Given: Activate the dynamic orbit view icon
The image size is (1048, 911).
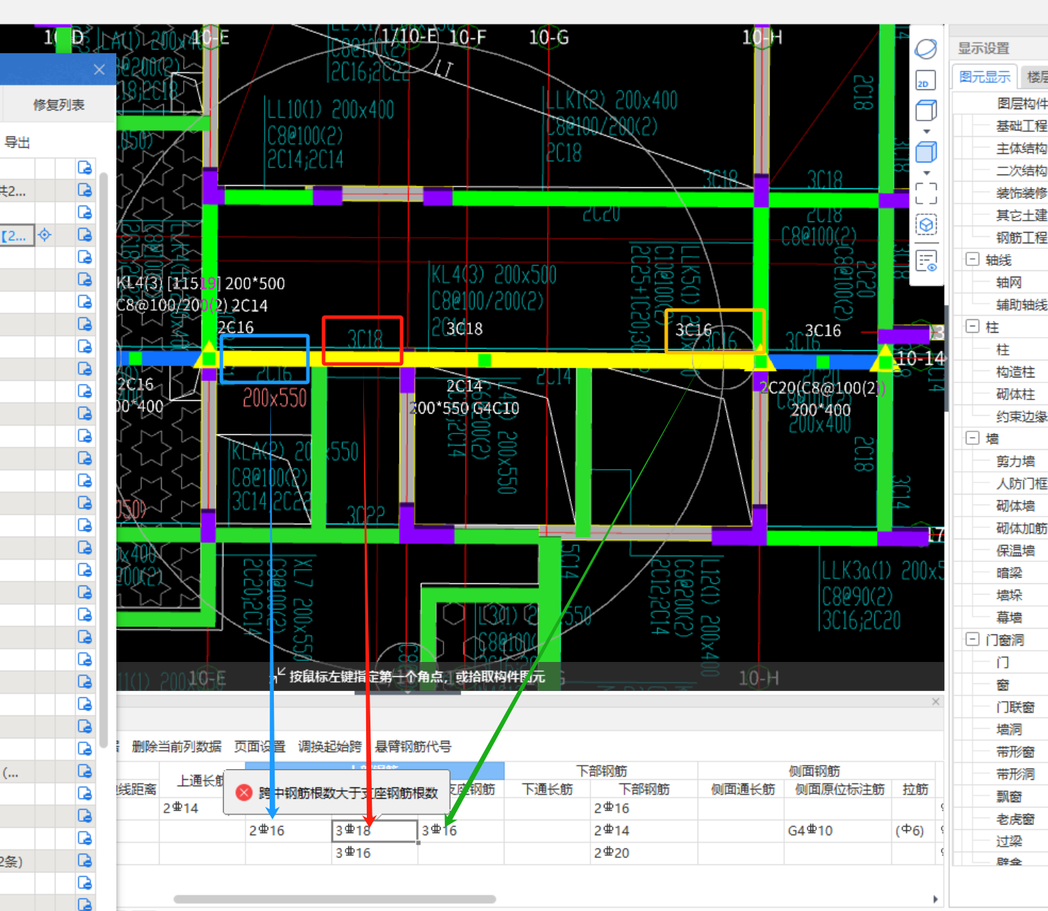Looking at the screenshot, I should point(926,49).
